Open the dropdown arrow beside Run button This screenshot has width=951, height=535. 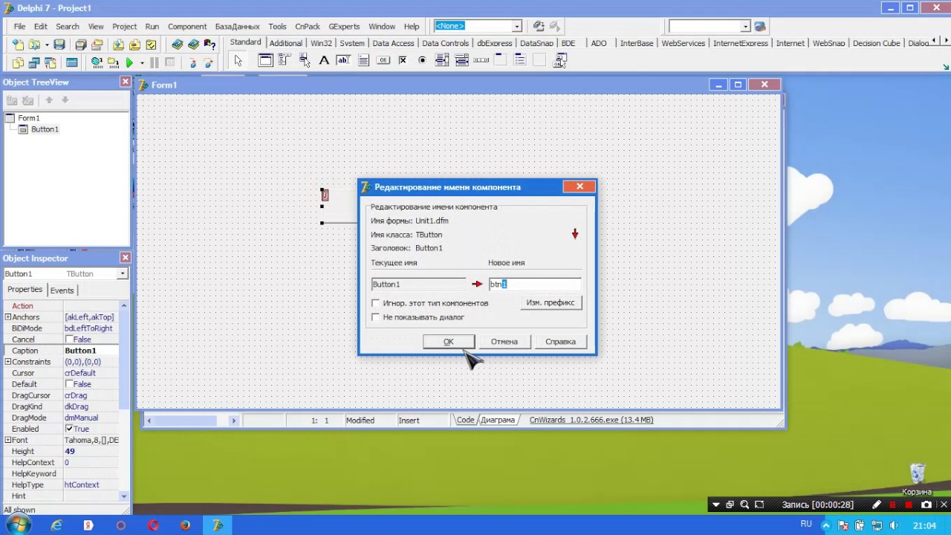[142, 63]
